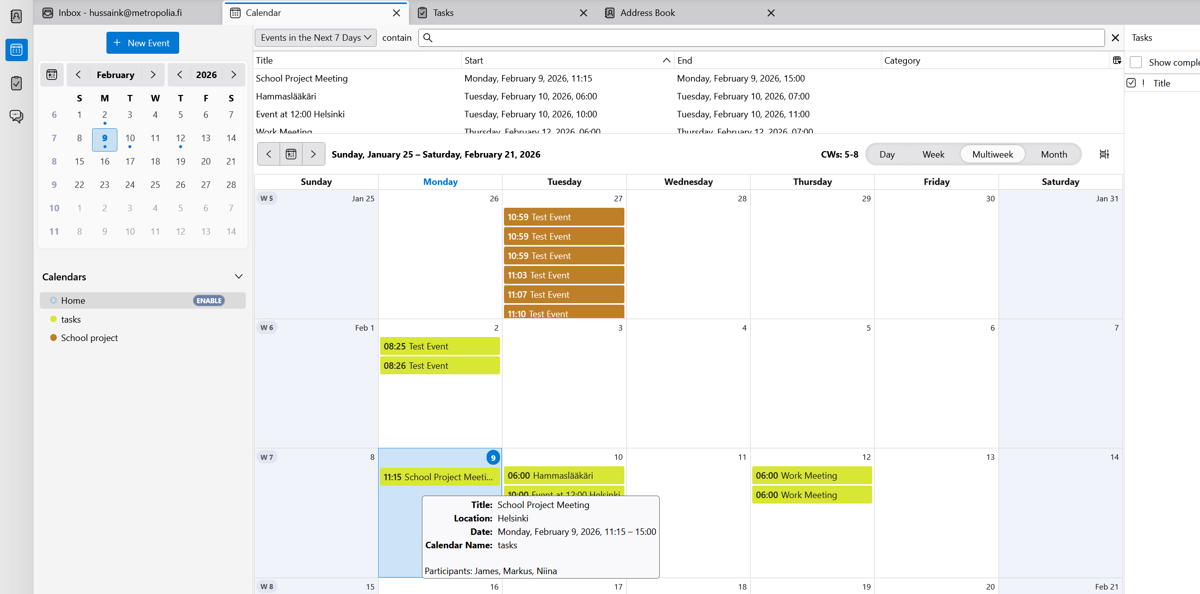The height and width of the screenshot is (594, 1200).
Task: Switch to Month view
Action: (x=1053, y=154)
